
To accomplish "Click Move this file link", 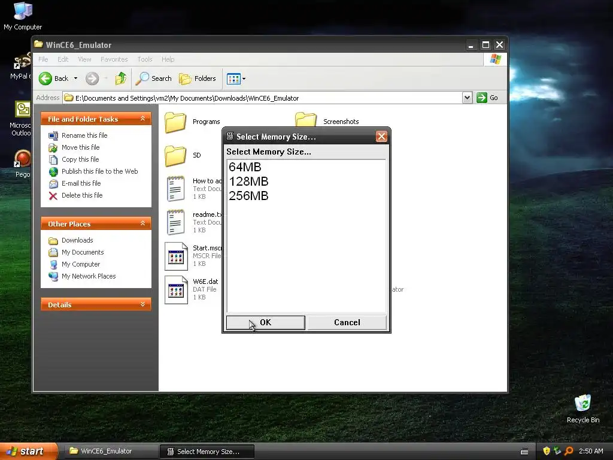I will pyautogui.click(x=81, y=147).
